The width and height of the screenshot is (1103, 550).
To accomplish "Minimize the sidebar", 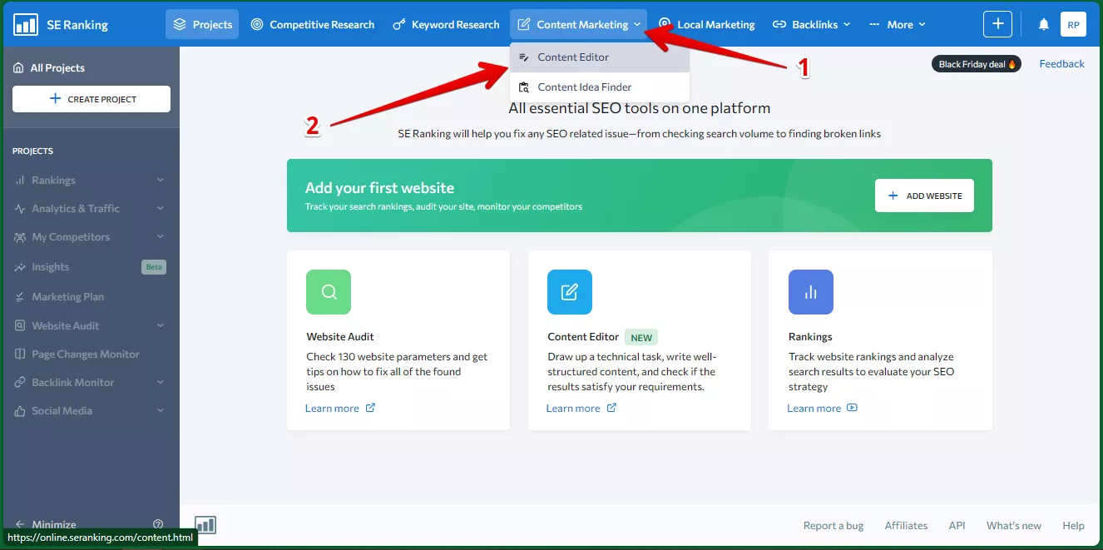I will click(46, 524).
